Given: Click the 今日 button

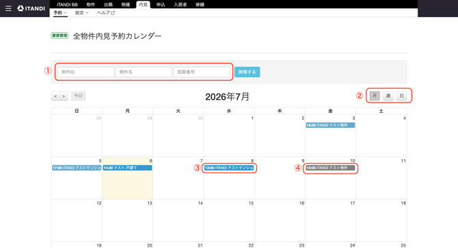Looking at the screenshot, I should point(79,96).
